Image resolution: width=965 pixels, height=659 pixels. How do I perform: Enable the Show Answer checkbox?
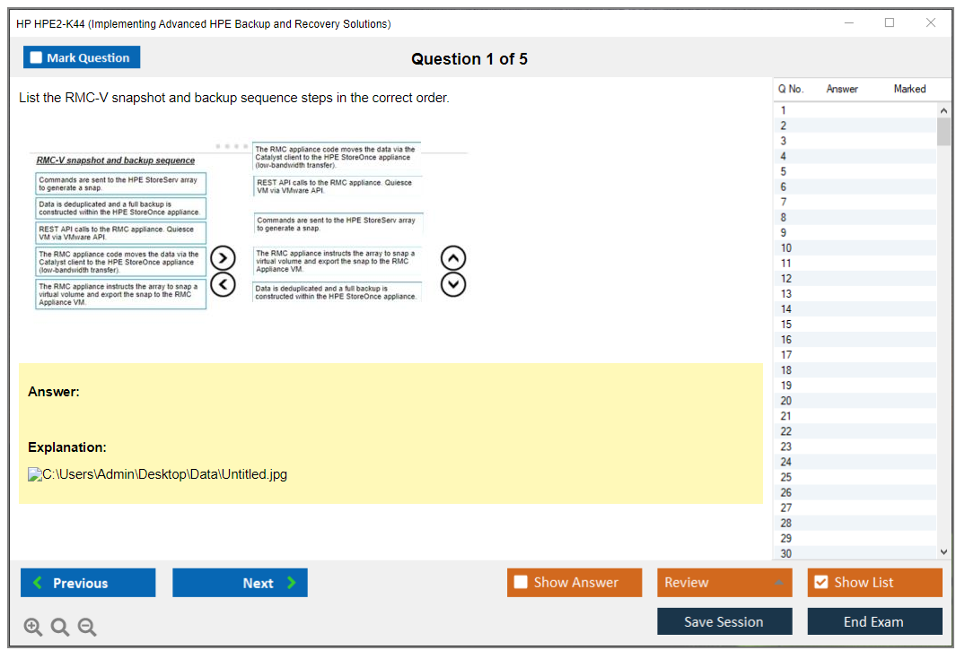tap(521, 583)
